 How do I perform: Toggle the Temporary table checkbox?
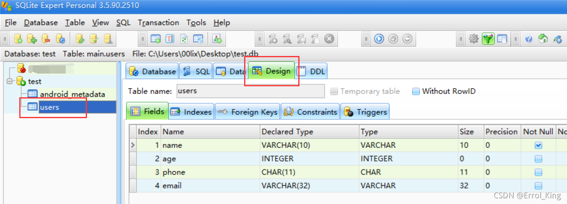(334, 91)
